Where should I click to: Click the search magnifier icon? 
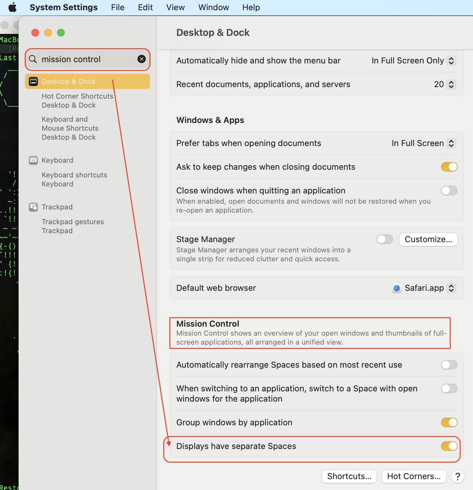click(x=33, y=59)
